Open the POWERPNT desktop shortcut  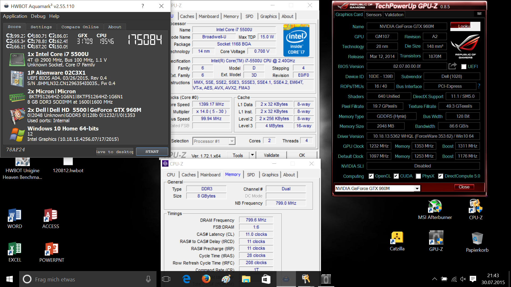pyautogui.click(x=52, y=252)
